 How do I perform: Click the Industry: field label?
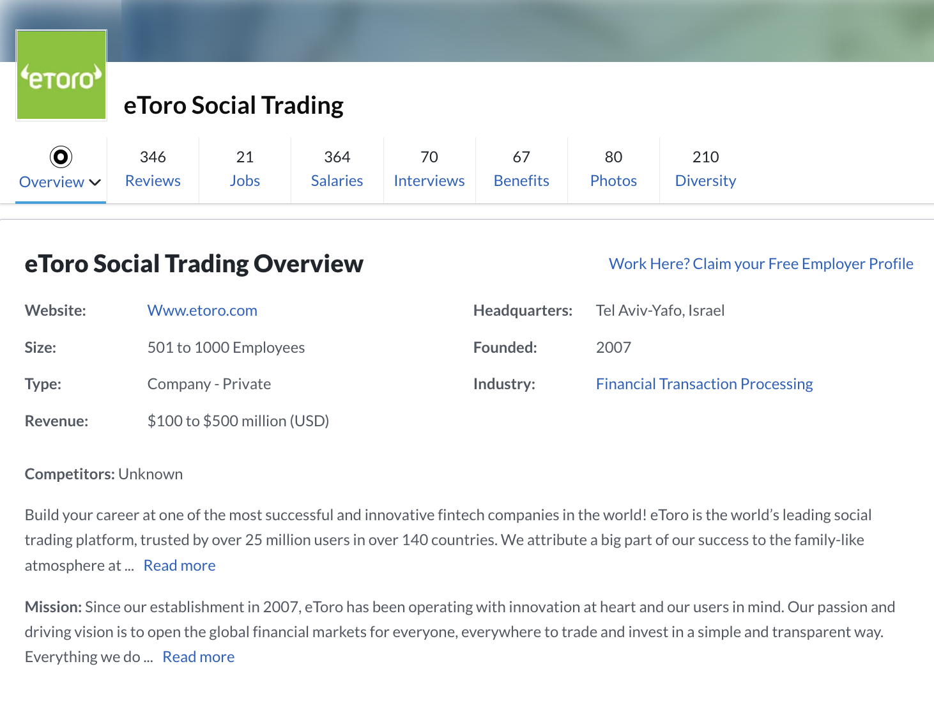tap(504, 384)
